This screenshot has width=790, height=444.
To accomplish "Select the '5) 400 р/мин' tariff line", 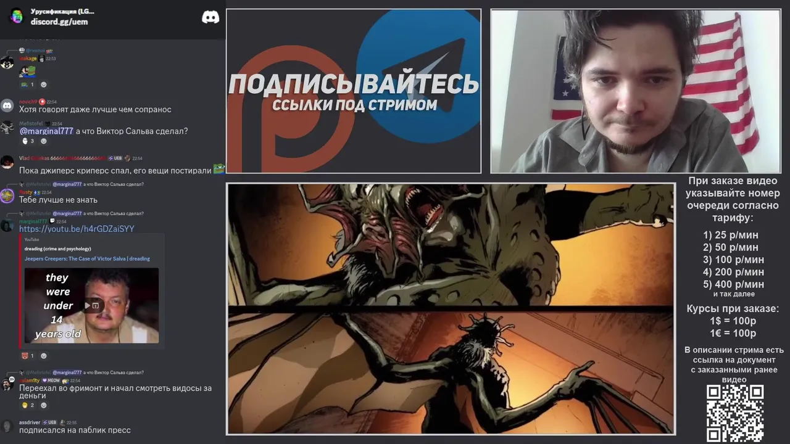I will pyautogui.click(x=733, y=284).
